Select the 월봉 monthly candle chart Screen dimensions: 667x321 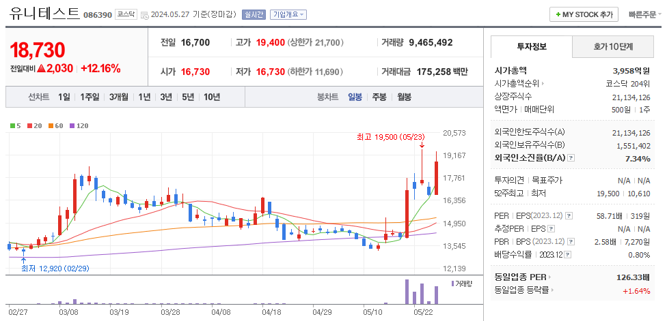pos(404,97)
